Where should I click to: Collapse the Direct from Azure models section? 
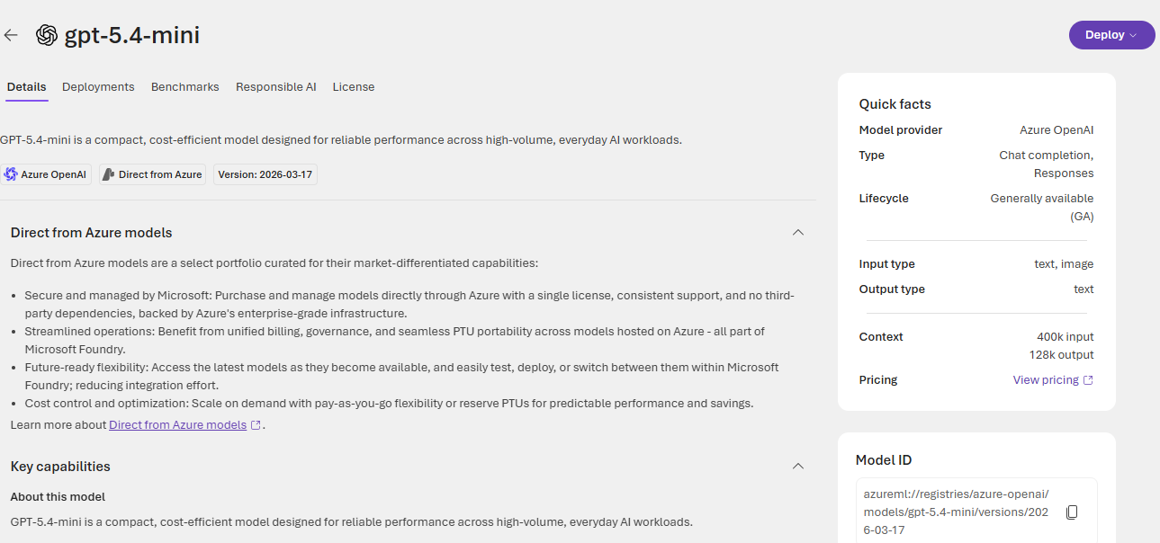[x=797, y=233]
